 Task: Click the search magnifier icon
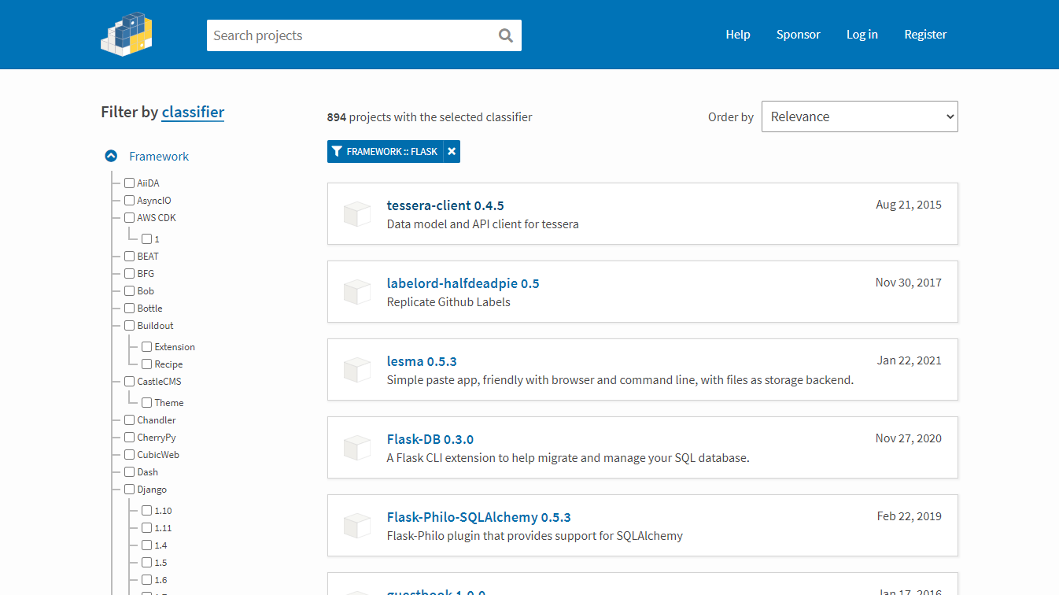tap(506, 35)
